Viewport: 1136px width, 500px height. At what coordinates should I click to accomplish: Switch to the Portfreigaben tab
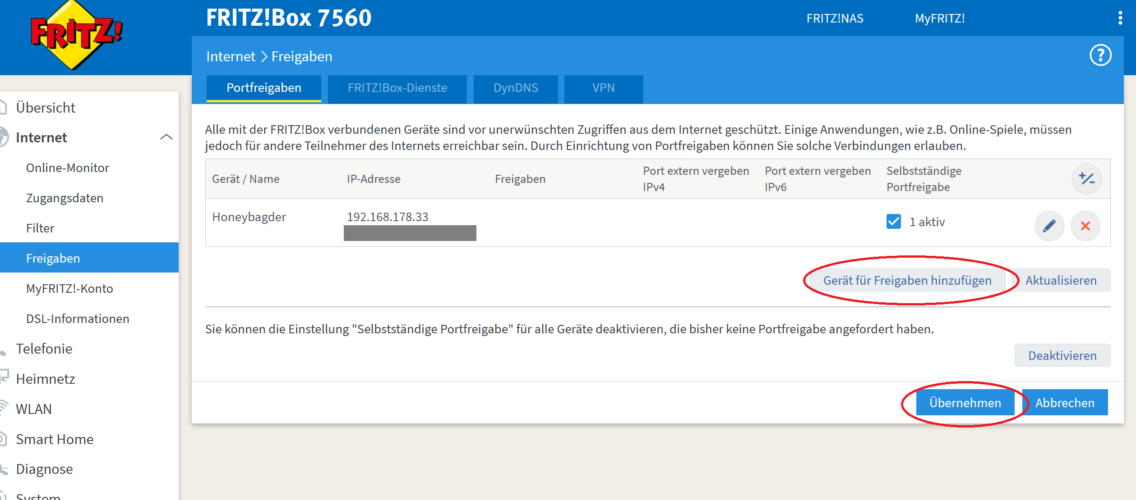(264, 88)
